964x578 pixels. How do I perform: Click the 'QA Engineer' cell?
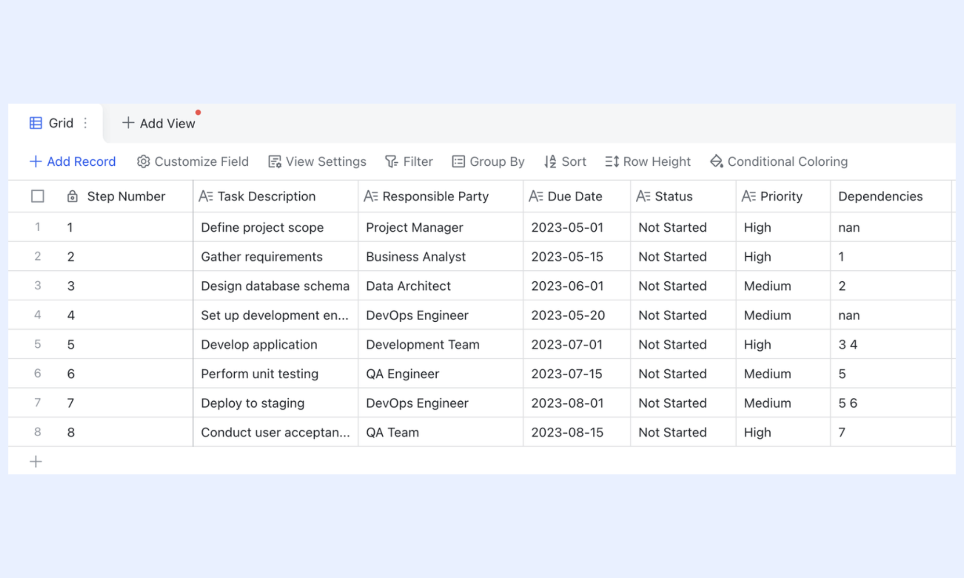tap(441, 374)
